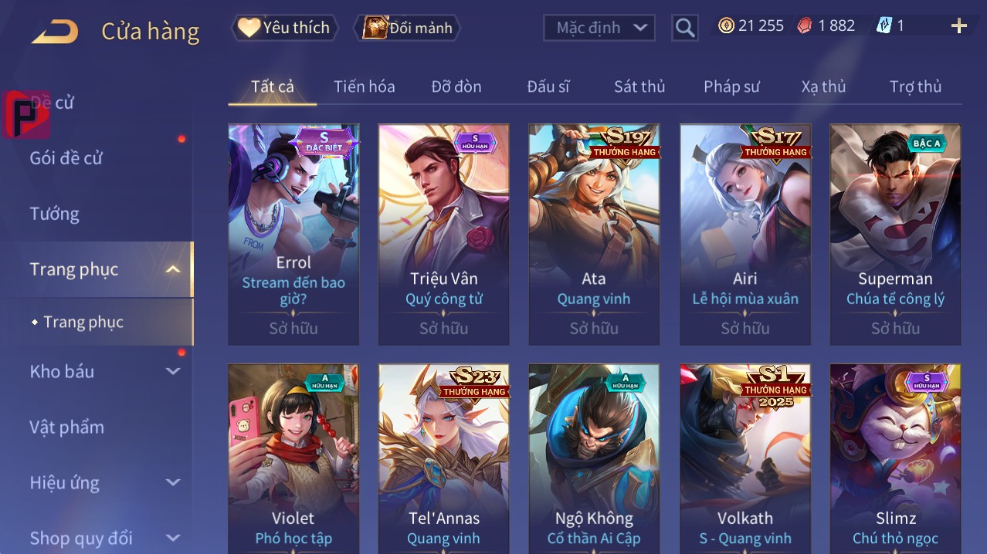Viewport: 987px width, 554px height.
Task: Tap the golden back arrow icon
Action: [x=55, y=32]
